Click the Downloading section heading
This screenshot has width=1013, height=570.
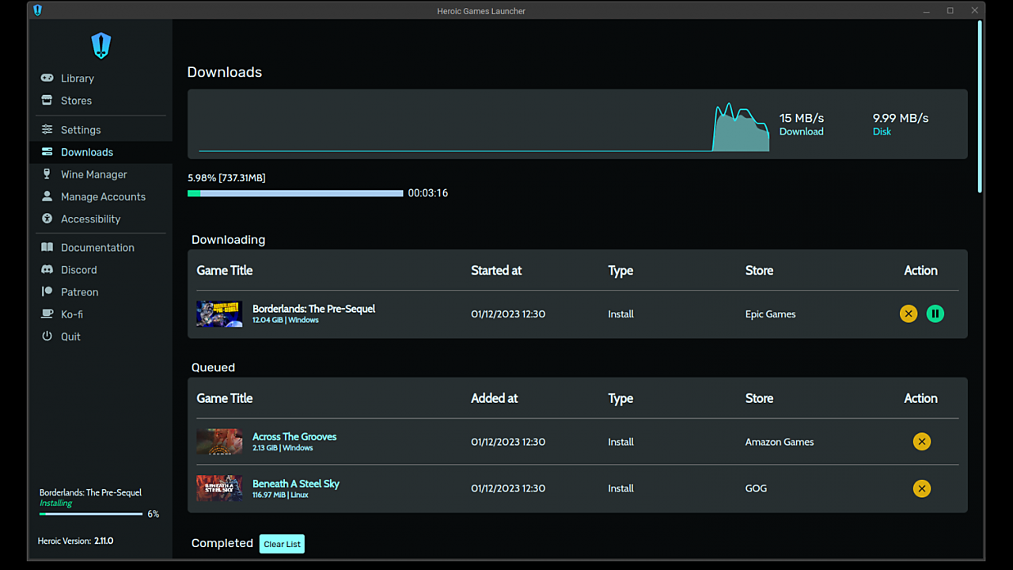click(x=228, y=240)
